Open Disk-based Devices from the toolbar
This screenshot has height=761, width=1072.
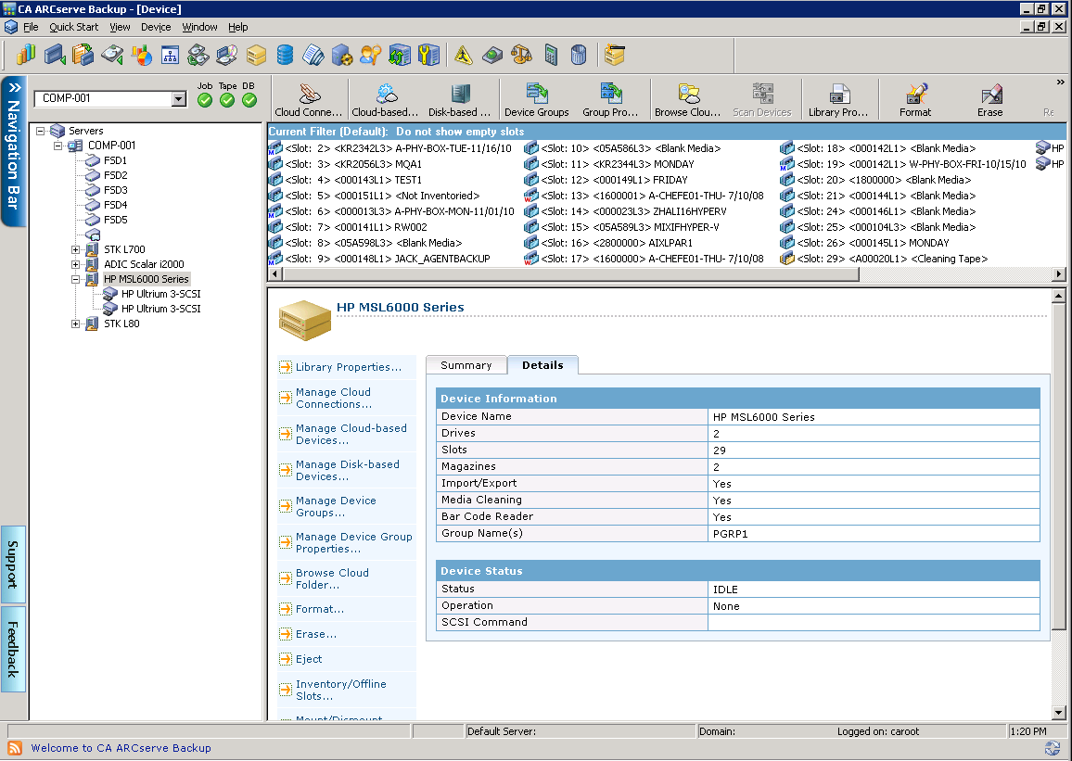[x=460, y=98]
